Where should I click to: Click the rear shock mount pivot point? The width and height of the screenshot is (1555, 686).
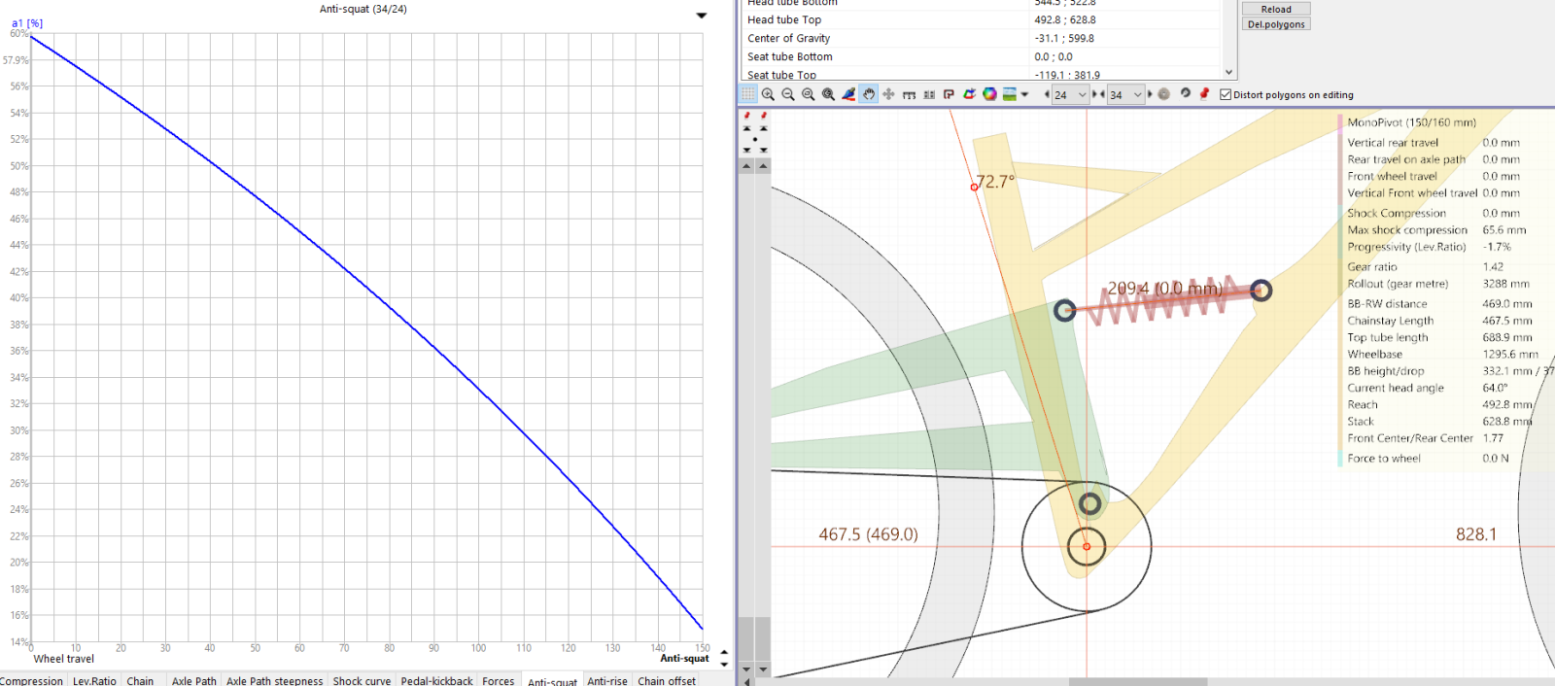tap(1065, 311)
